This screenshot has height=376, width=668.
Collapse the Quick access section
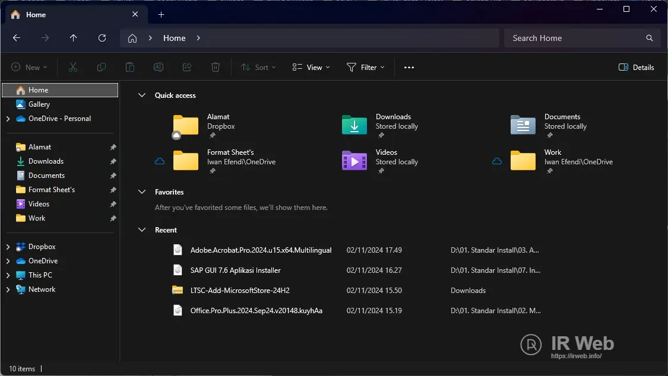point(142,95)
